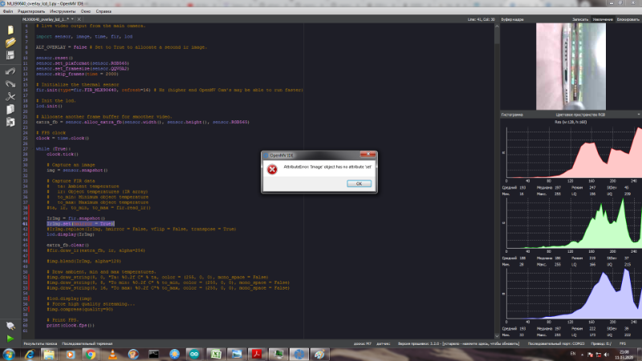Viewport: 642px width, 361px height.
Task: Click the Line 41 Col 30 indicator
Action: [x=481, y=19]
